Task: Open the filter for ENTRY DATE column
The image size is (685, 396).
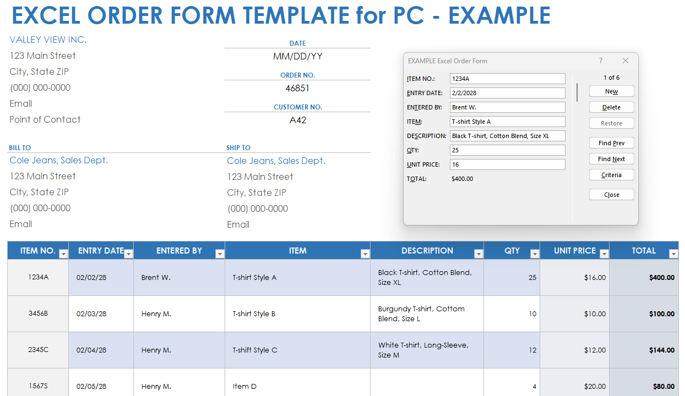Action: pyautogui.click(x=128, y=254)
